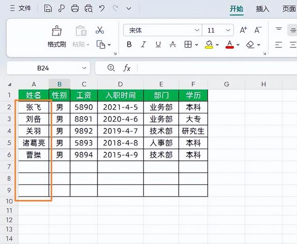This screenshot has width=297, height=244.
Task: Click the cell with 8891
Action: [x=84, y=119]
